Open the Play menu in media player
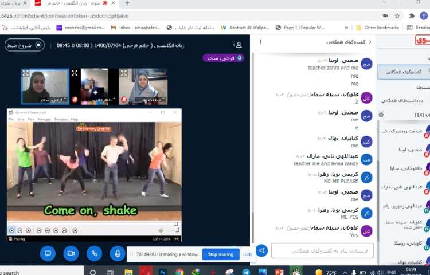This screenshot has width=430, height=275. 31,119
